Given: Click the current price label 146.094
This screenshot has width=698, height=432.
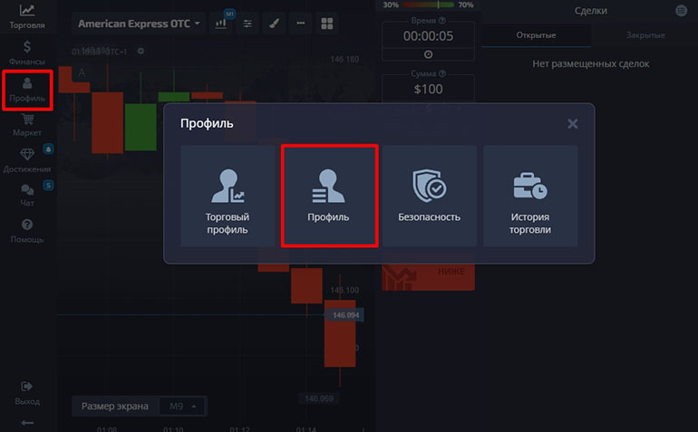Looking at the screenshot, I should [x=345, y=315].
